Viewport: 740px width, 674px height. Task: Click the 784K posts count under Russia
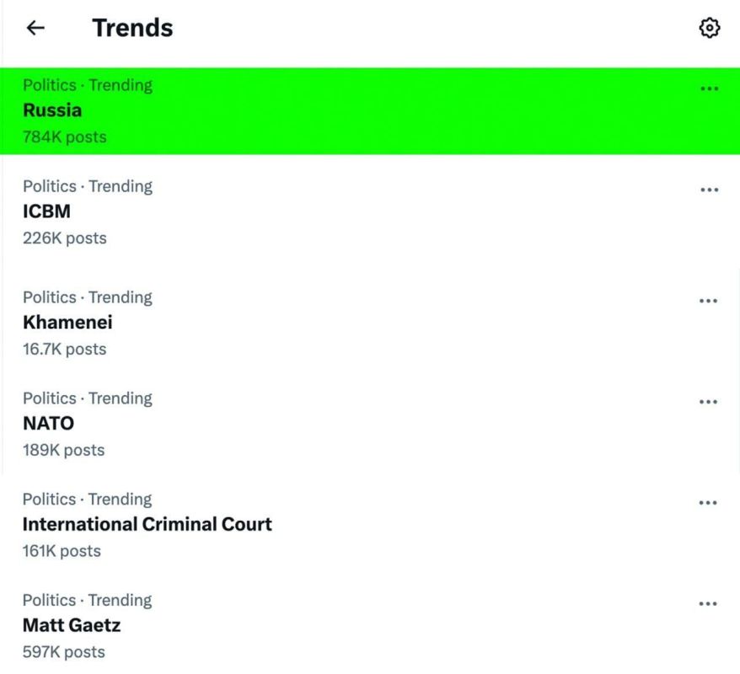(x=65, y=137)
